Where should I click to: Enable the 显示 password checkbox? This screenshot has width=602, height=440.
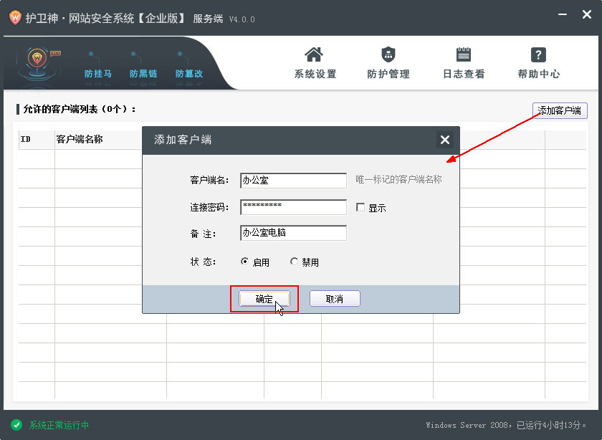tap(360, 208)
